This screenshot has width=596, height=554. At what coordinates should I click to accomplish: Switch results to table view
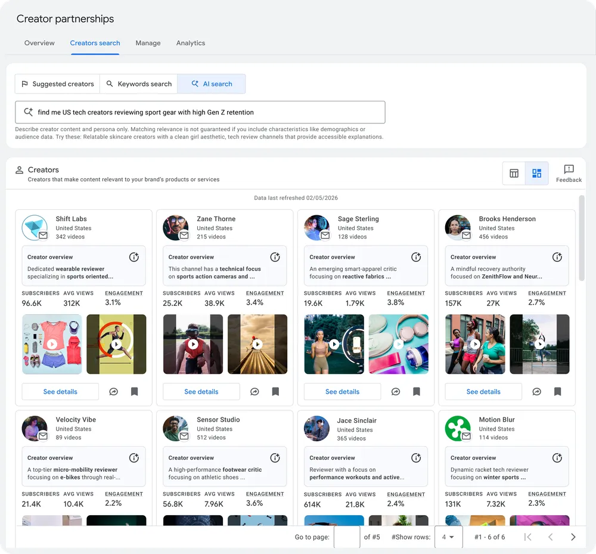click(514, 173)
